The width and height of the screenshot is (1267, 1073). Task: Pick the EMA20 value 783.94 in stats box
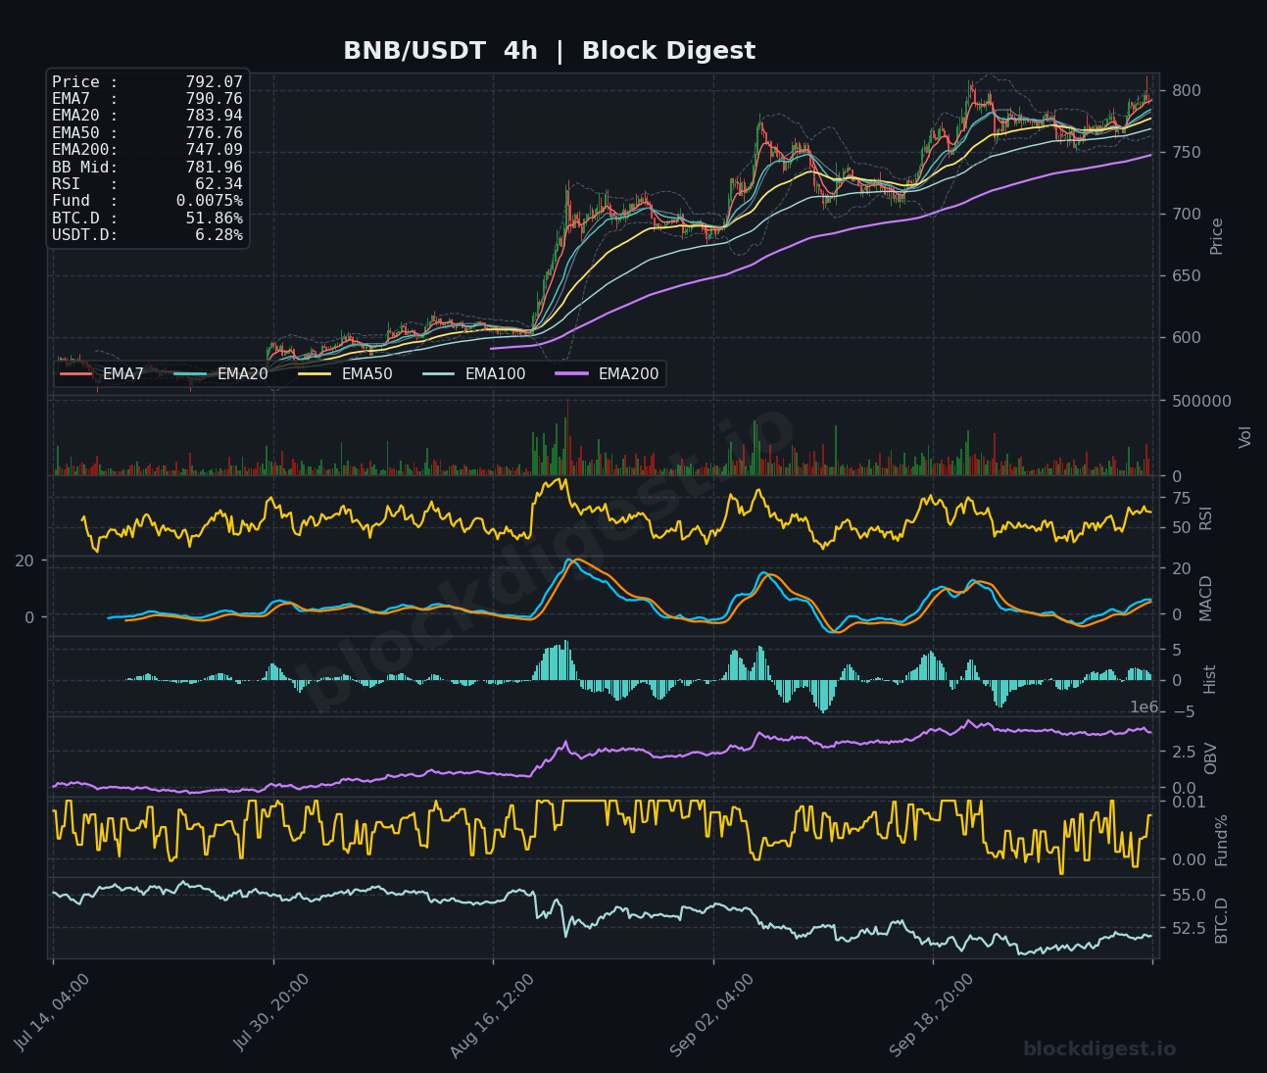point(214,116)
